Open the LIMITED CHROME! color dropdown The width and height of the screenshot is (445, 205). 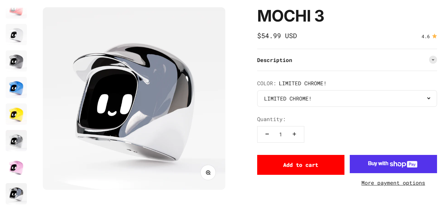(x=347, y=99)
